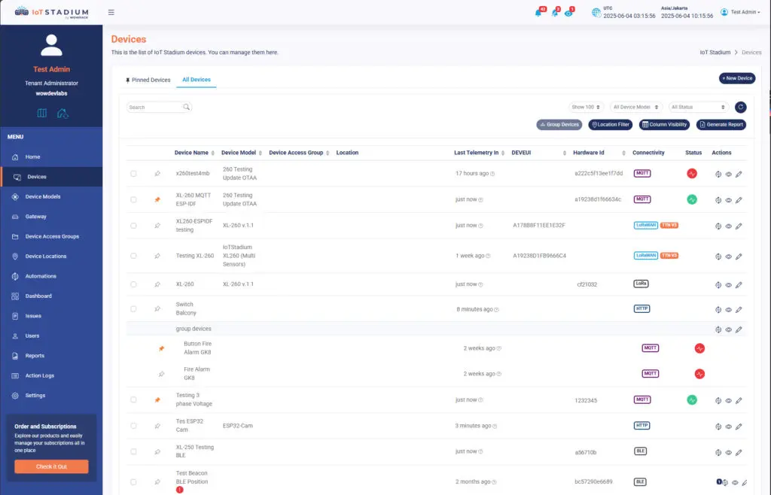Open Device Models in the sidebar menu
Image resolution: width=771 pixels, height=495 pixels.
click(43, 197)
